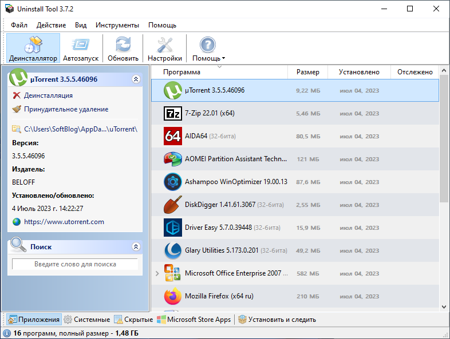Select the 7-Zip 22.01 (x64) row
Viewport: 450px width, 339px height.
pos(295,113)
